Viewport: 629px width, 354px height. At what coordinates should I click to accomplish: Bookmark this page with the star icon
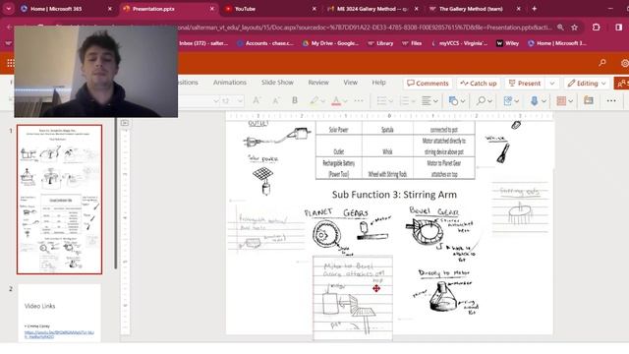[574, 28]
